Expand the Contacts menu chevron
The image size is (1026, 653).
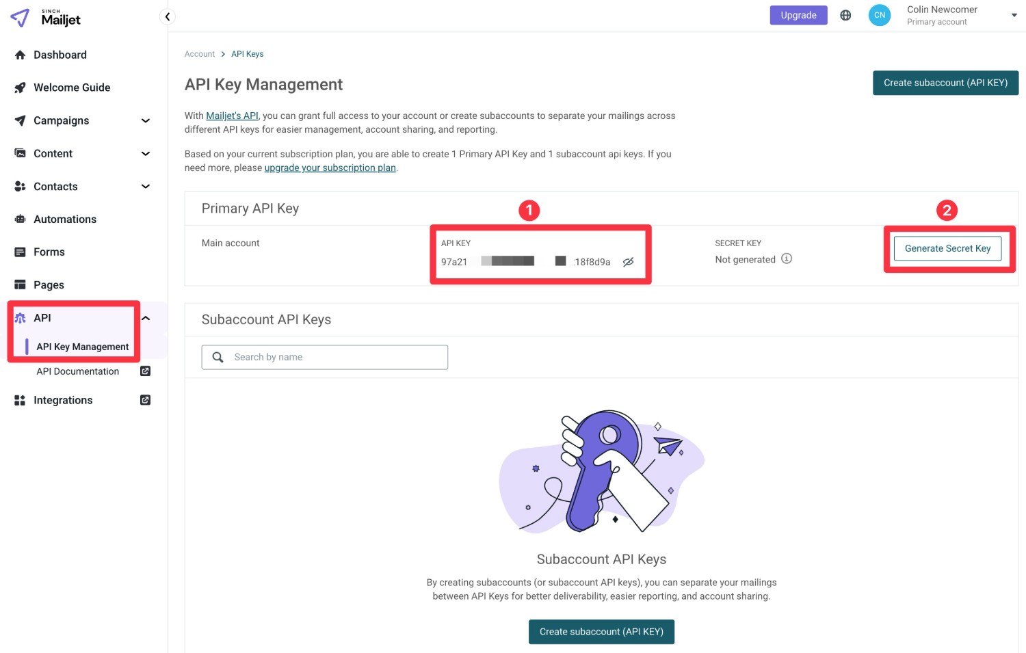(145, 187)
